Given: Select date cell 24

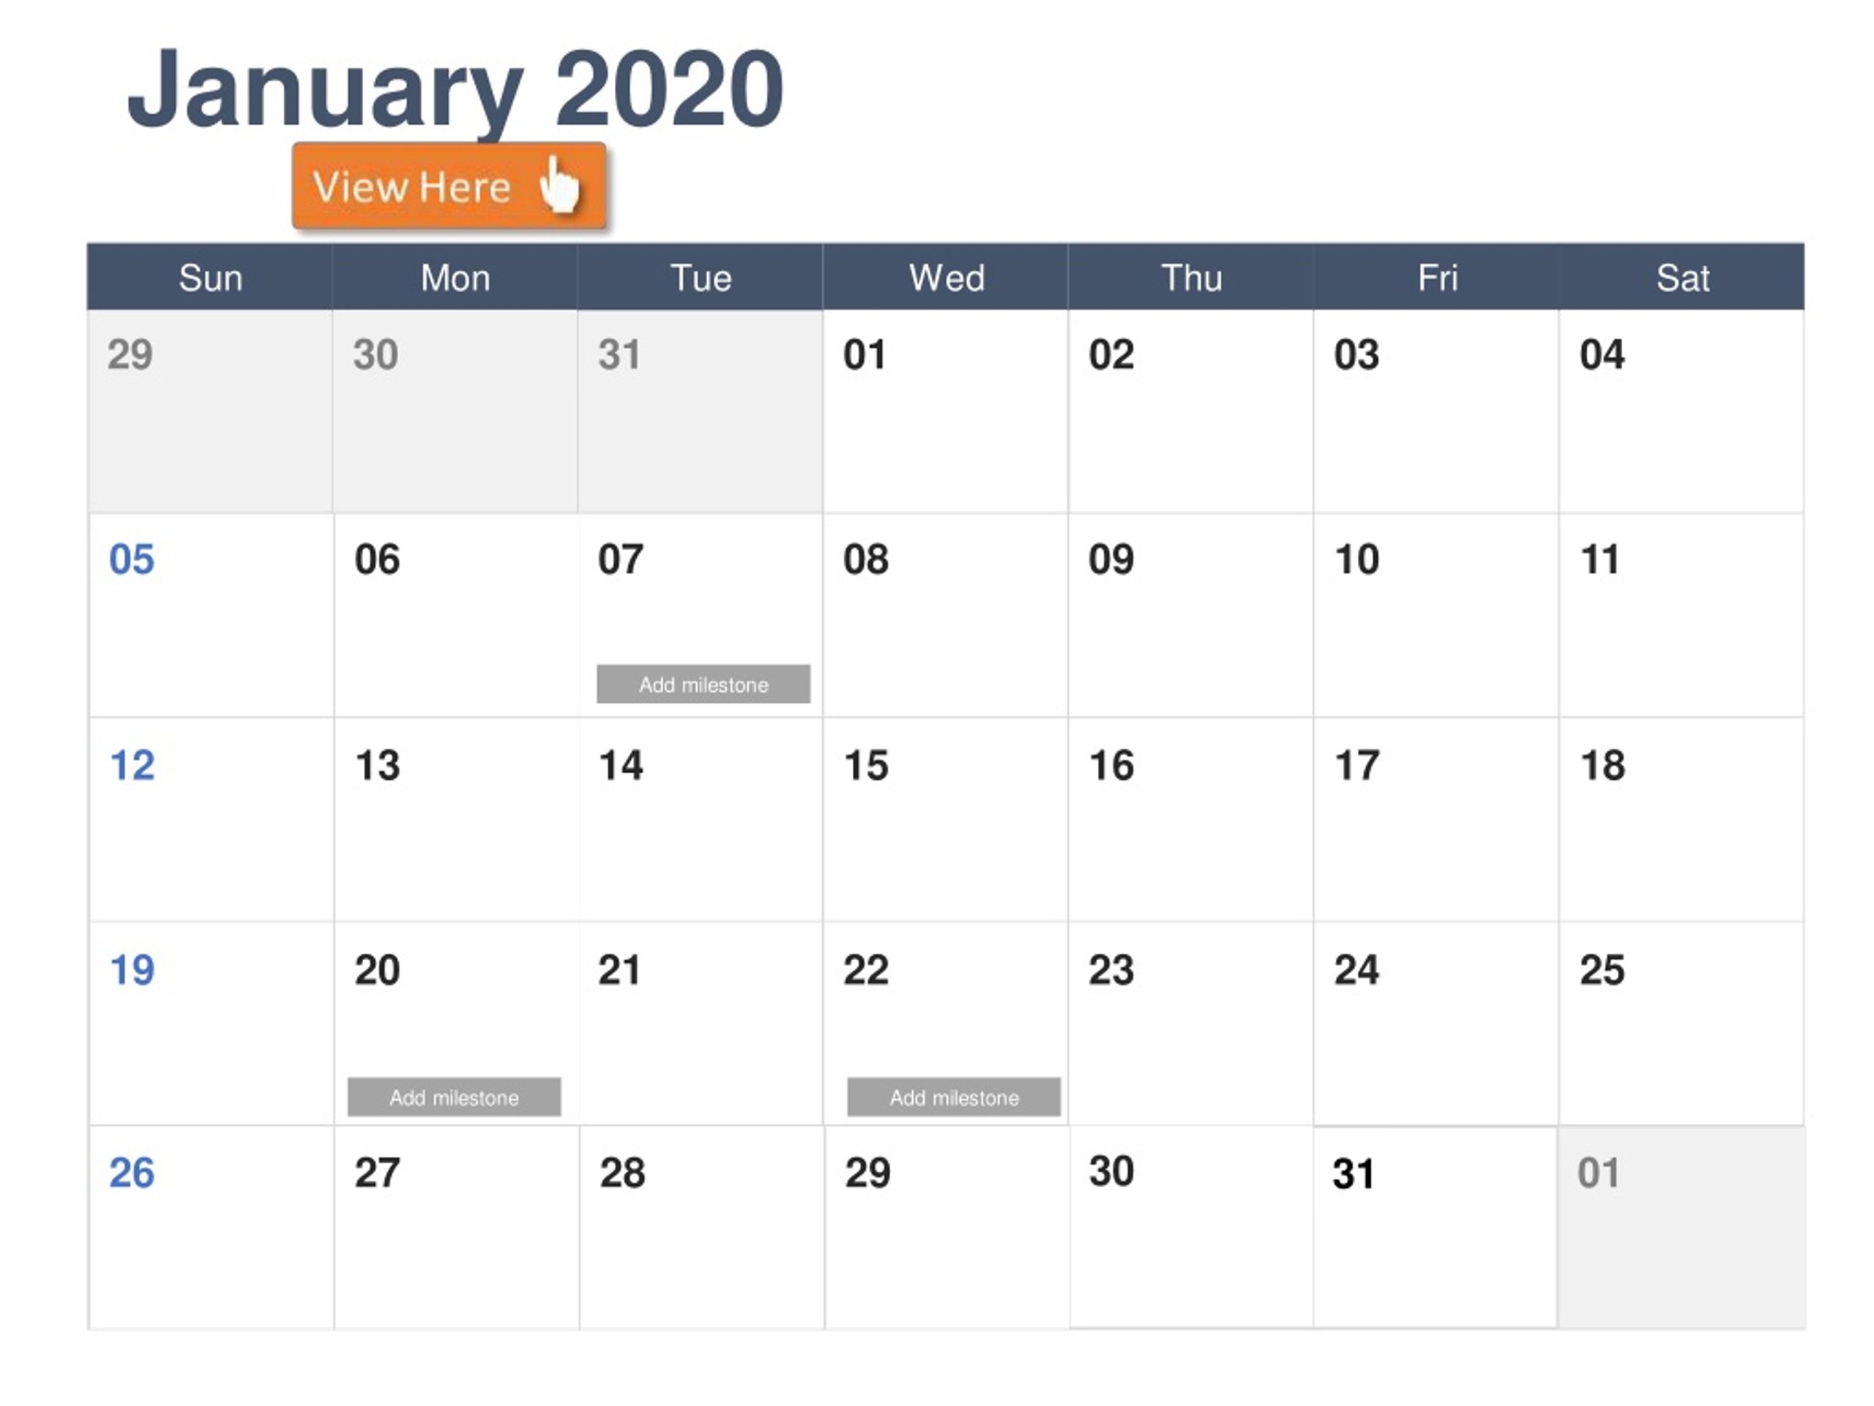Looking at the screenshot, I should point(1436,1024).
